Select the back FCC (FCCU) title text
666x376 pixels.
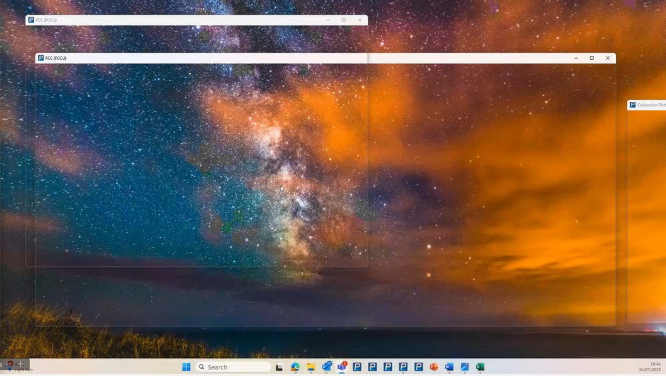(x=46, y=20)
